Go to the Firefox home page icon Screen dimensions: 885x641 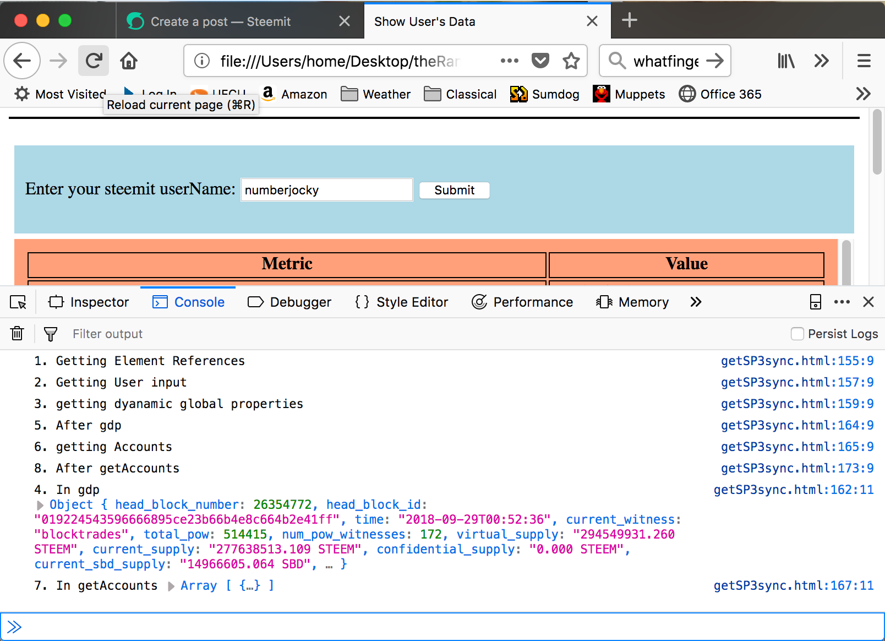click(x=129, y=61)
